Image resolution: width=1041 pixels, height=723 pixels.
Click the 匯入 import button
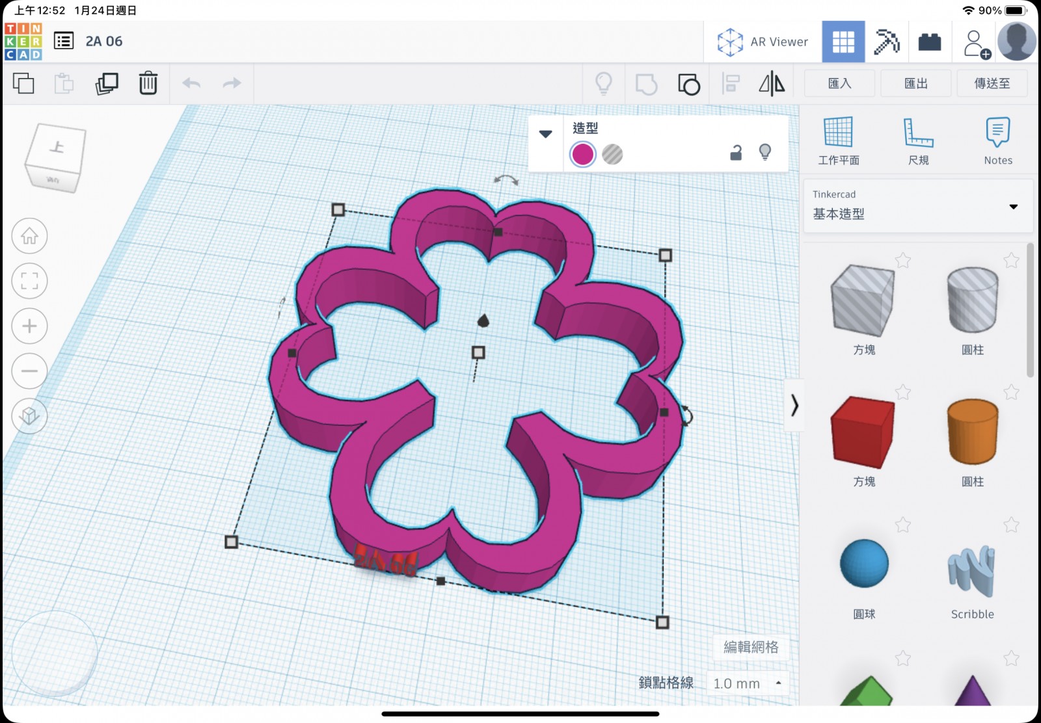click(839, 83)
